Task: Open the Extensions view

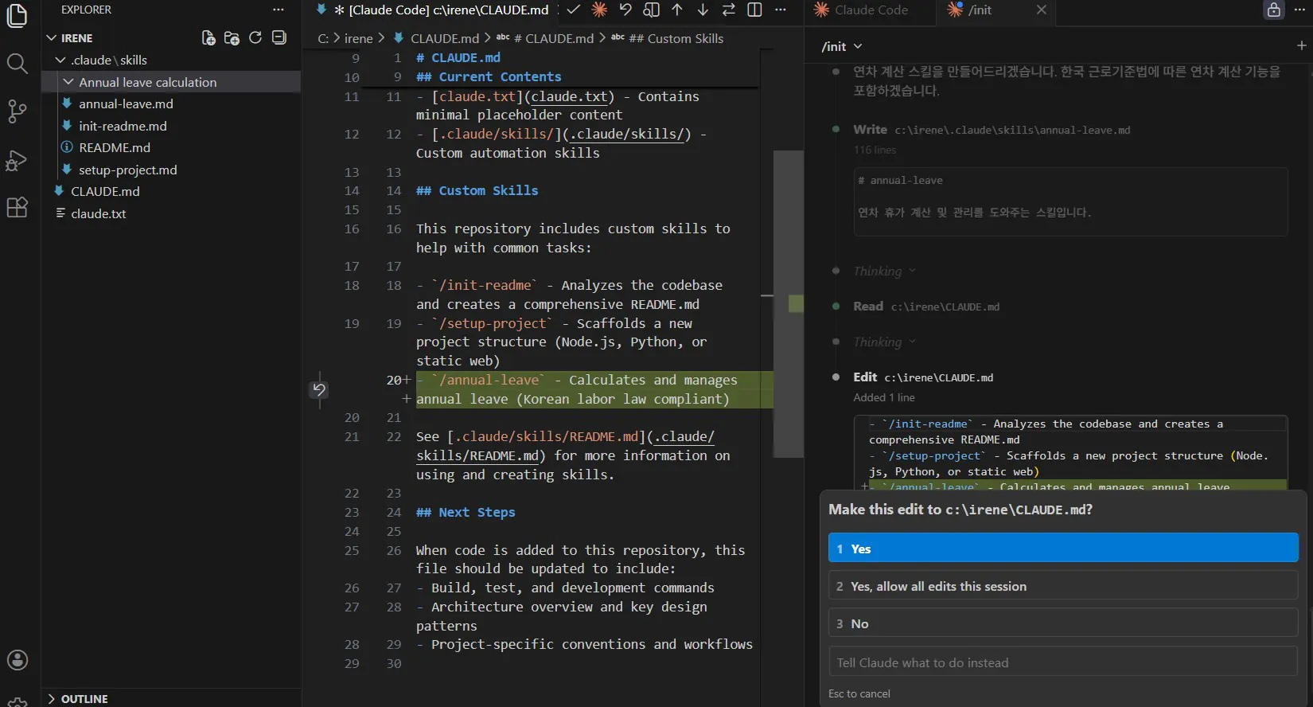Action: pyautogui.click(x=17, y=208)
